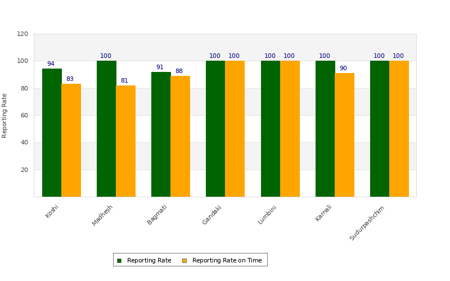This screenshot has height=281, width=450.
Task: Click Madhesh orange bar showing 81
Action: [125, 141]
